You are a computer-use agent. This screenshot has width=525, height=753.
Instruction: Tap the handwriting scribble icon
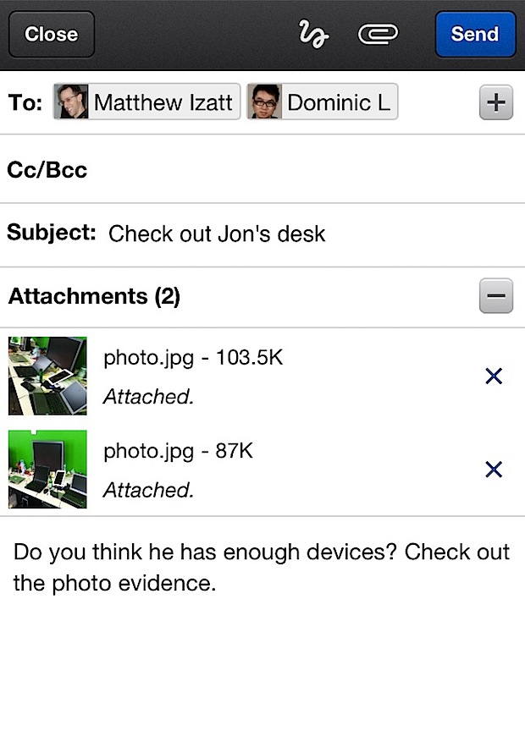[313, 35]
